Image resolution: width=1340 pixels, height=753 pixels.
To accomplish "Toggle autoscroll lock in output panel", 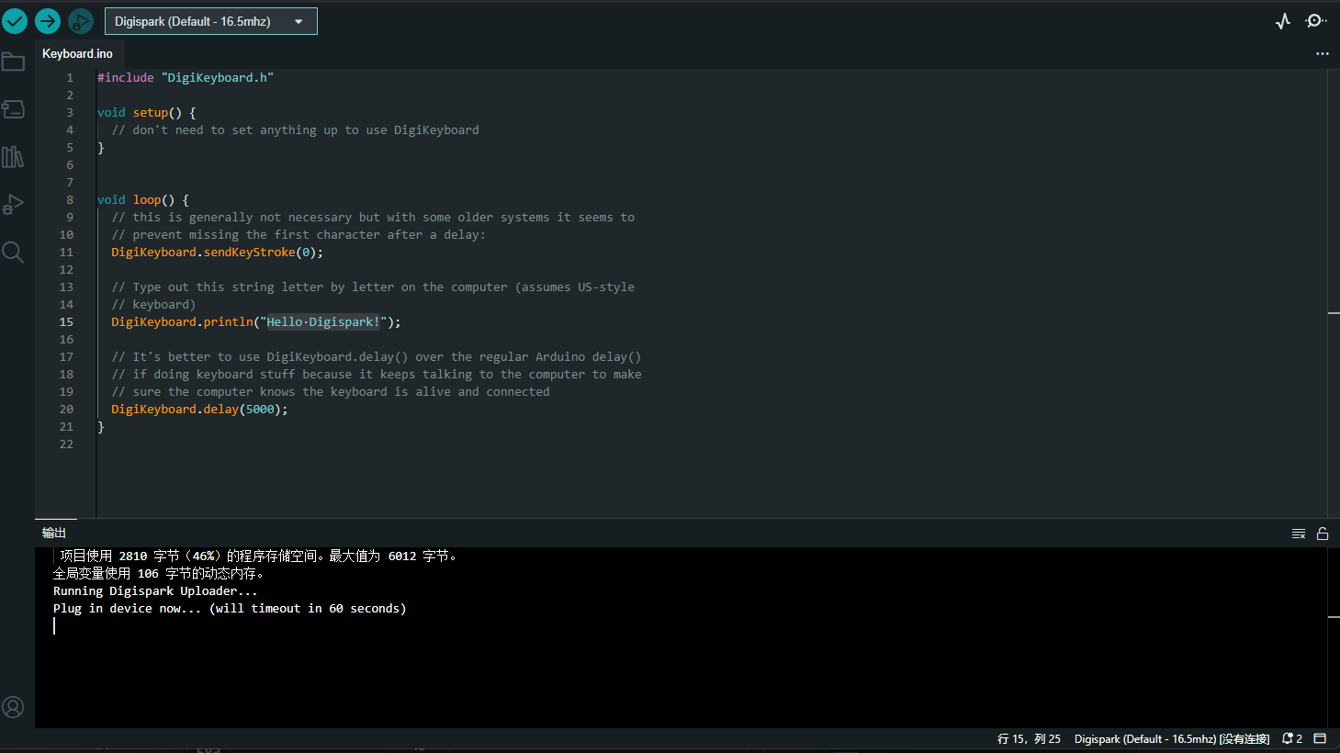I will click(x=1323, y=533).
